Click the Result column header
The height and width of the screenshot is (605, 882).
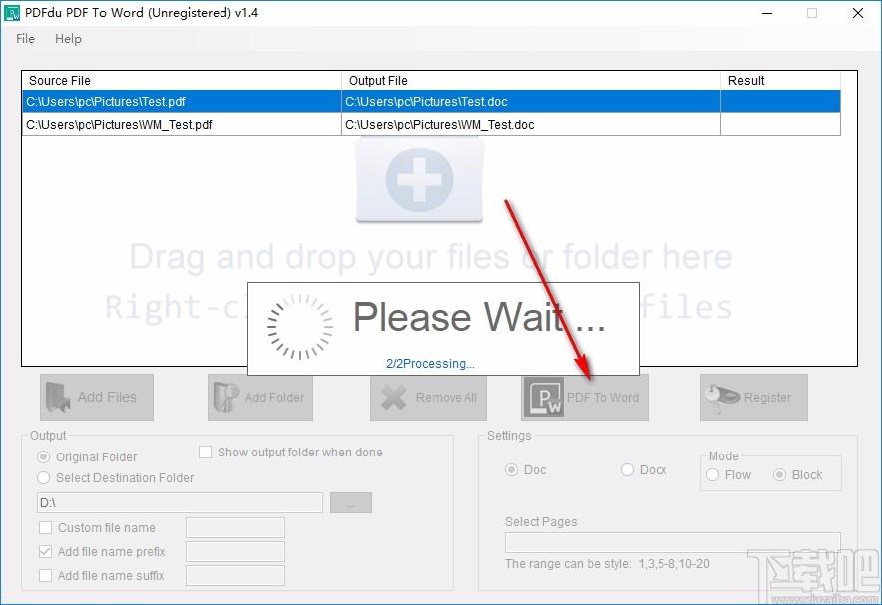781,81
